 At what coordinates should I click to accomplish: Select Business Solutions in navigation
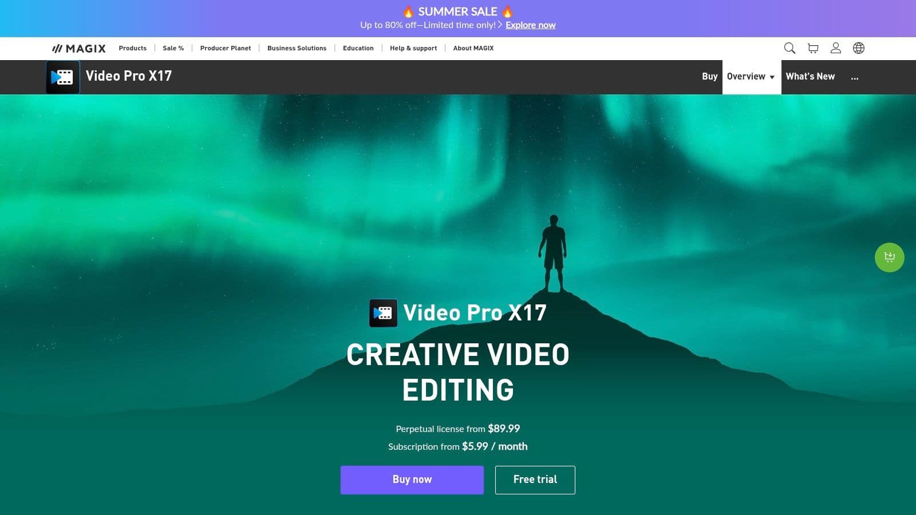point(297,49)
